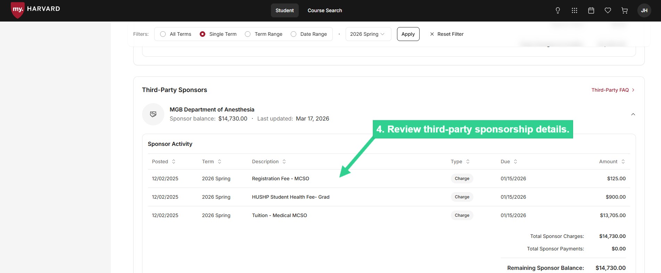Select the Term Range radio option
The width and height of the screenshot is (661, 273).
[248, 34]
